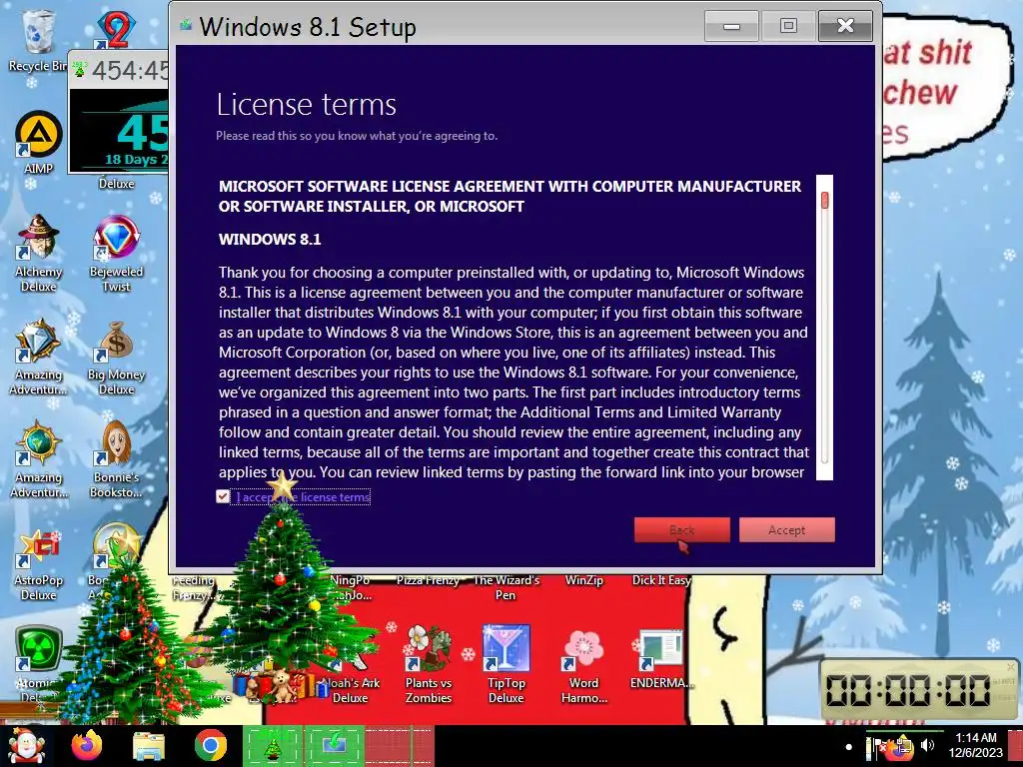This screenshot has width=1023, height=767.
Task: Switch to the Christmas tree taskbar app
Action: 273,746
